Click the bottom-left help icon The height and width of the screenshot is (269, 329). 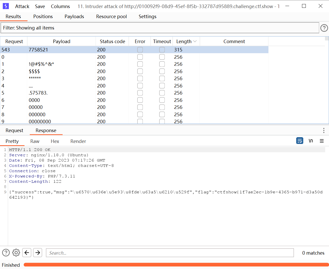pos(6,253)
